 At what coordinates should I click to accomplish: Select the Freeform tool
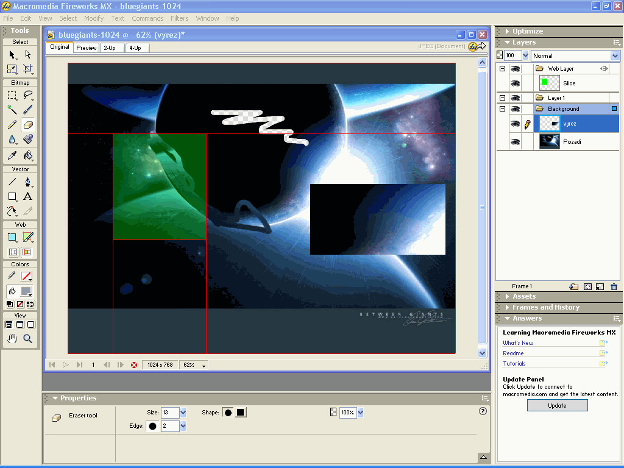click(x=12, y=211)
